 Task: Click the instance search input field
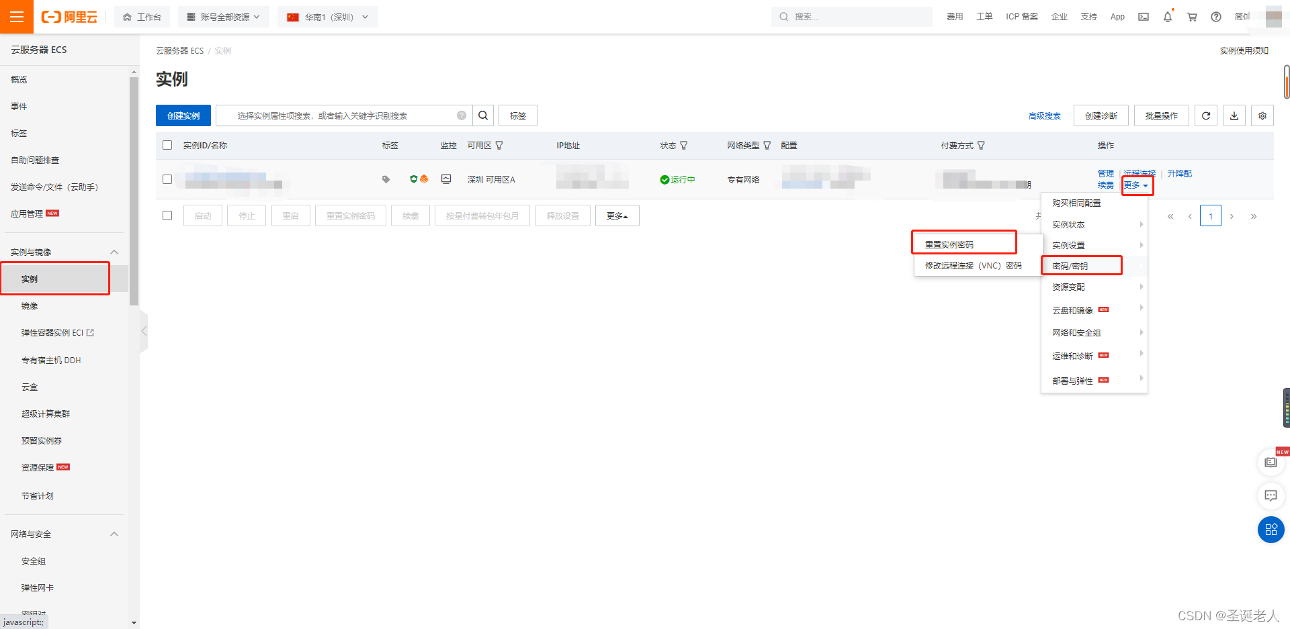(x=344, y=115)
